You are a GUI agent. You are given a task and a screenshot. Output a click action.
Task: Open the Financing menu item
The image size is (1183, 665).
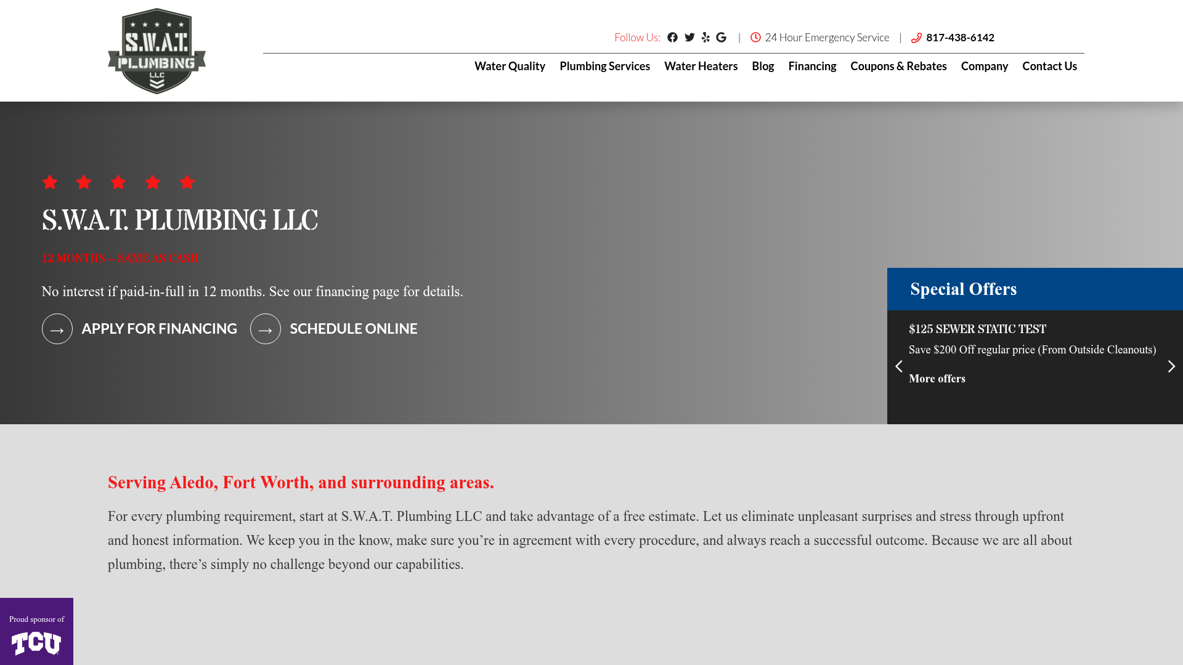click(812, 66)
